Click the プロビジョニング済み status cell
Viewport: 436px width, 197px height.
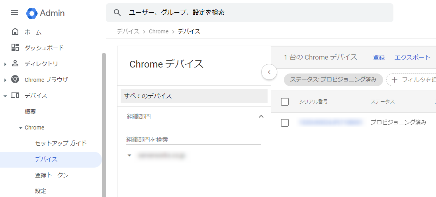(399, 122)
